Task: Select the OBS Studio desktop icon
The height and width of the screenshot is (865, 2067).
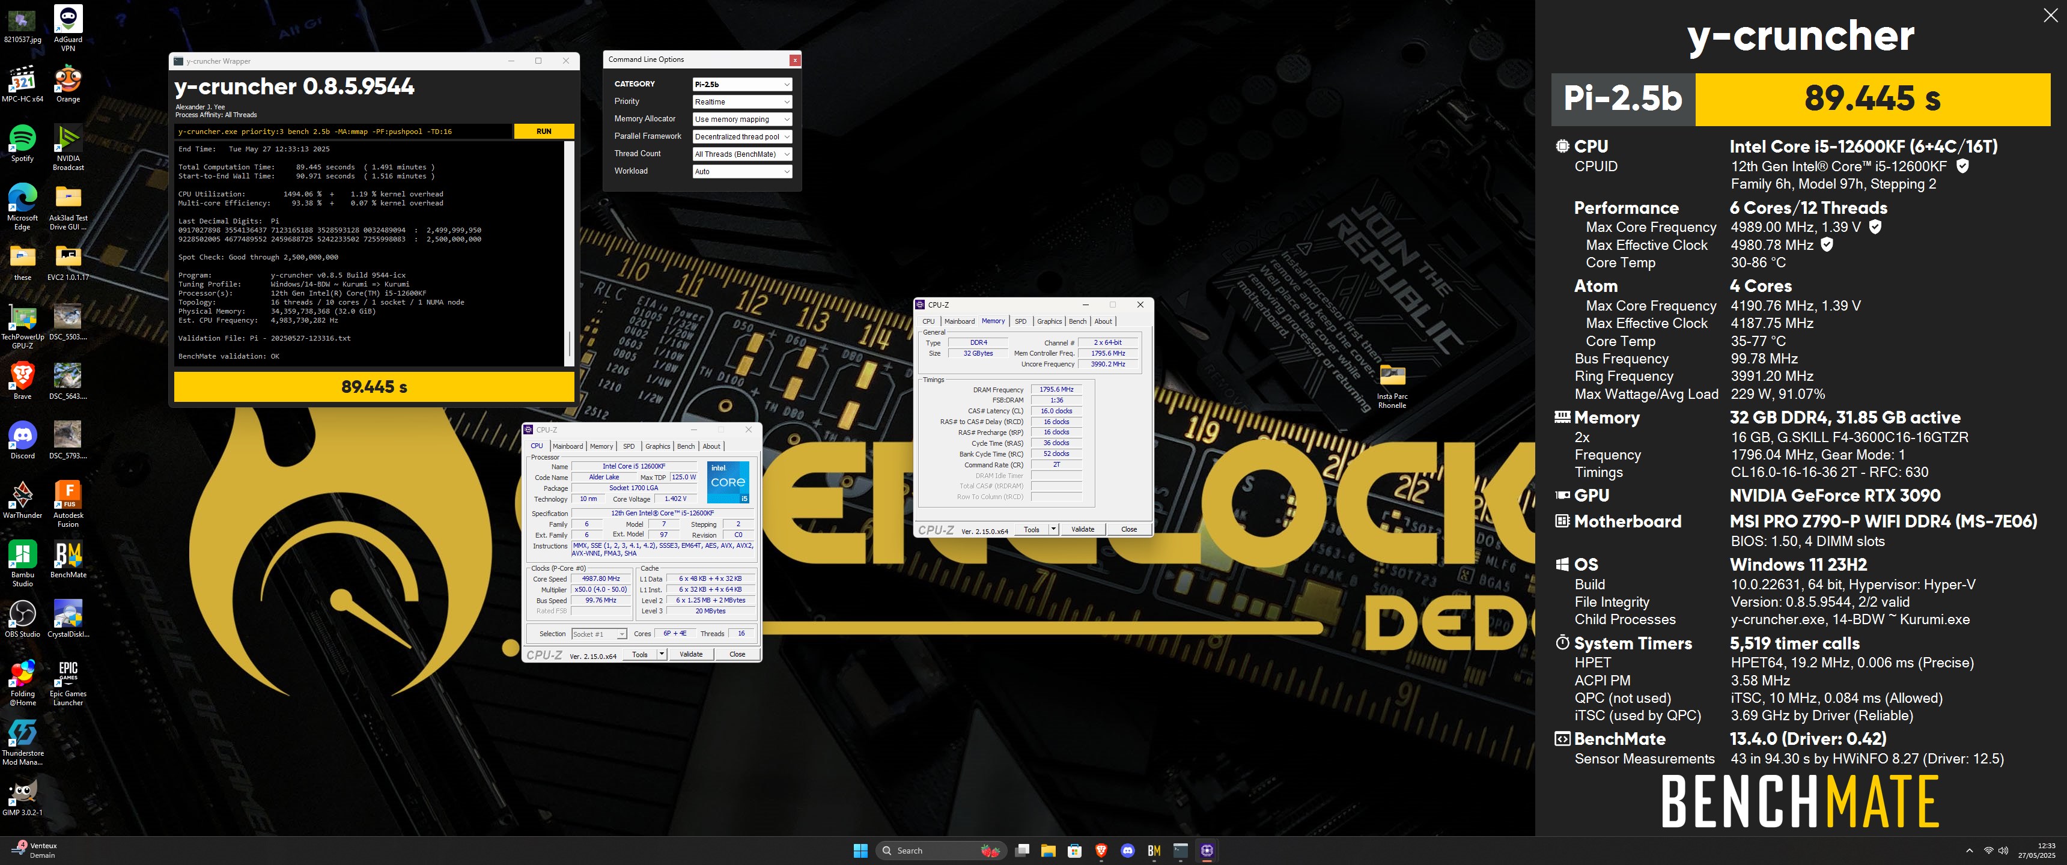Action: point(22,619)
